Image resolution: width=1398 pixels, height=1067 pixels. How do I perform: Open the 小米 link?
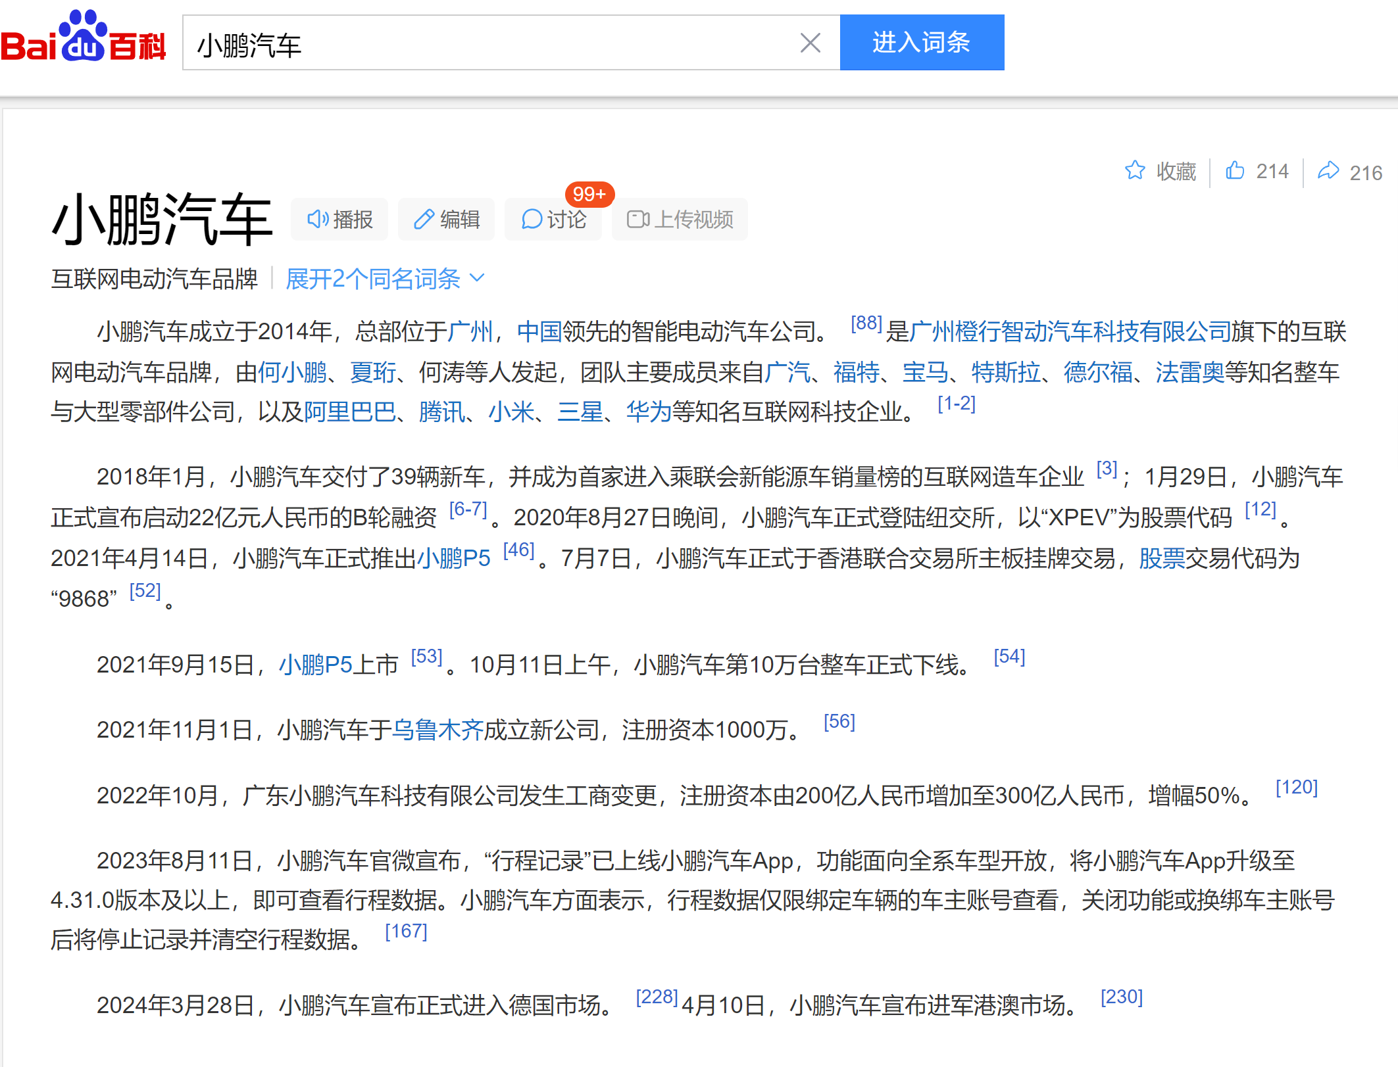511,412
